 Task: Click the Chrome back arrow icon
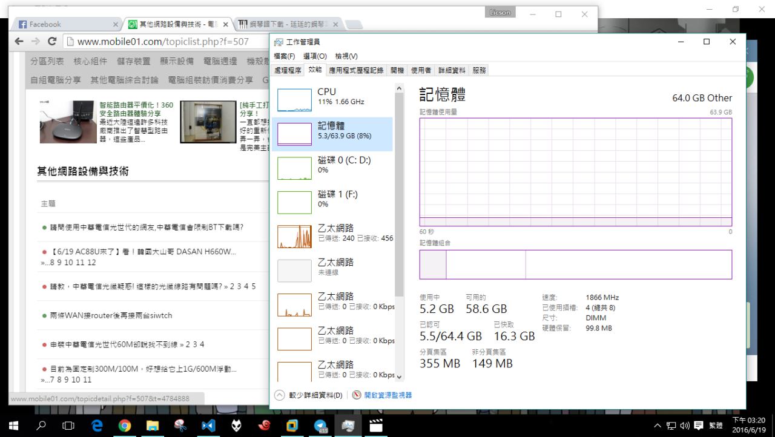coord(19,42)
